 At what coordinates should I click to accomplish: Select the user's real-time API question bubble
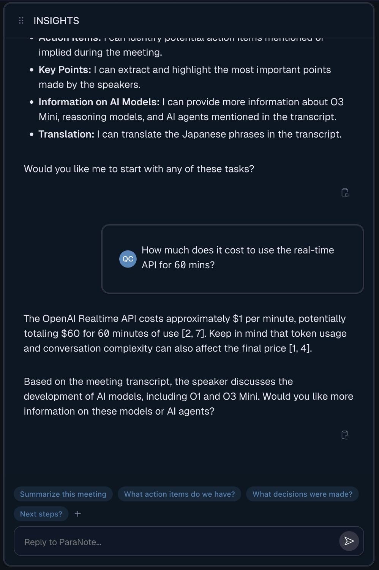tap(232, 259)
